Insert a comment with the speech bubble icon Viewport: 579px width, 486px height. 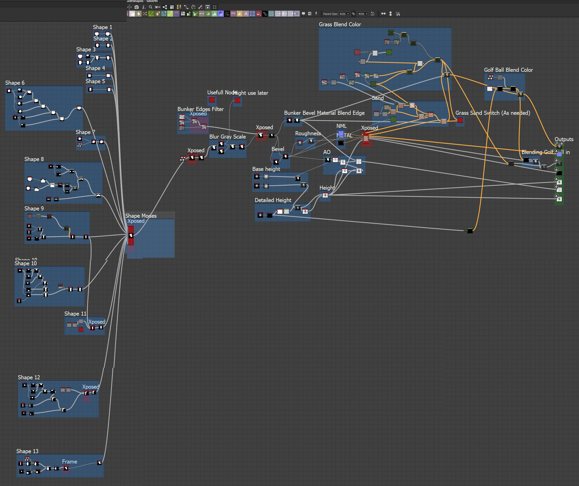(303, 14)
